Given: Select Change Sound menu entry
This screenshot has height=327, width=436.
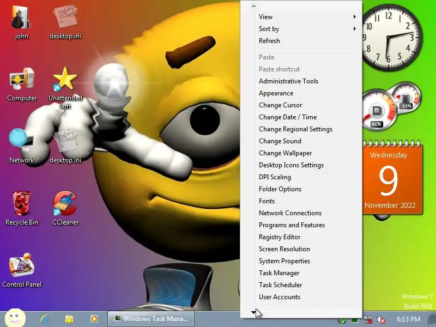Looking at the screenshot, I should point(301,141).
